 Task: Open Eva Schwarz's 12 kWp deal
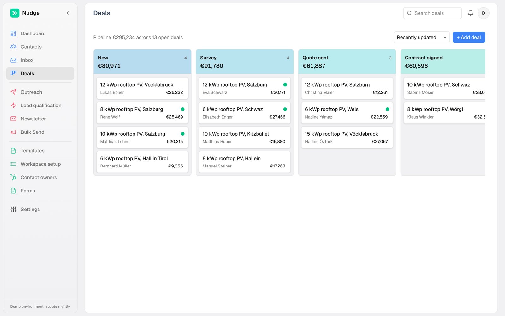(x=245, y=88)
